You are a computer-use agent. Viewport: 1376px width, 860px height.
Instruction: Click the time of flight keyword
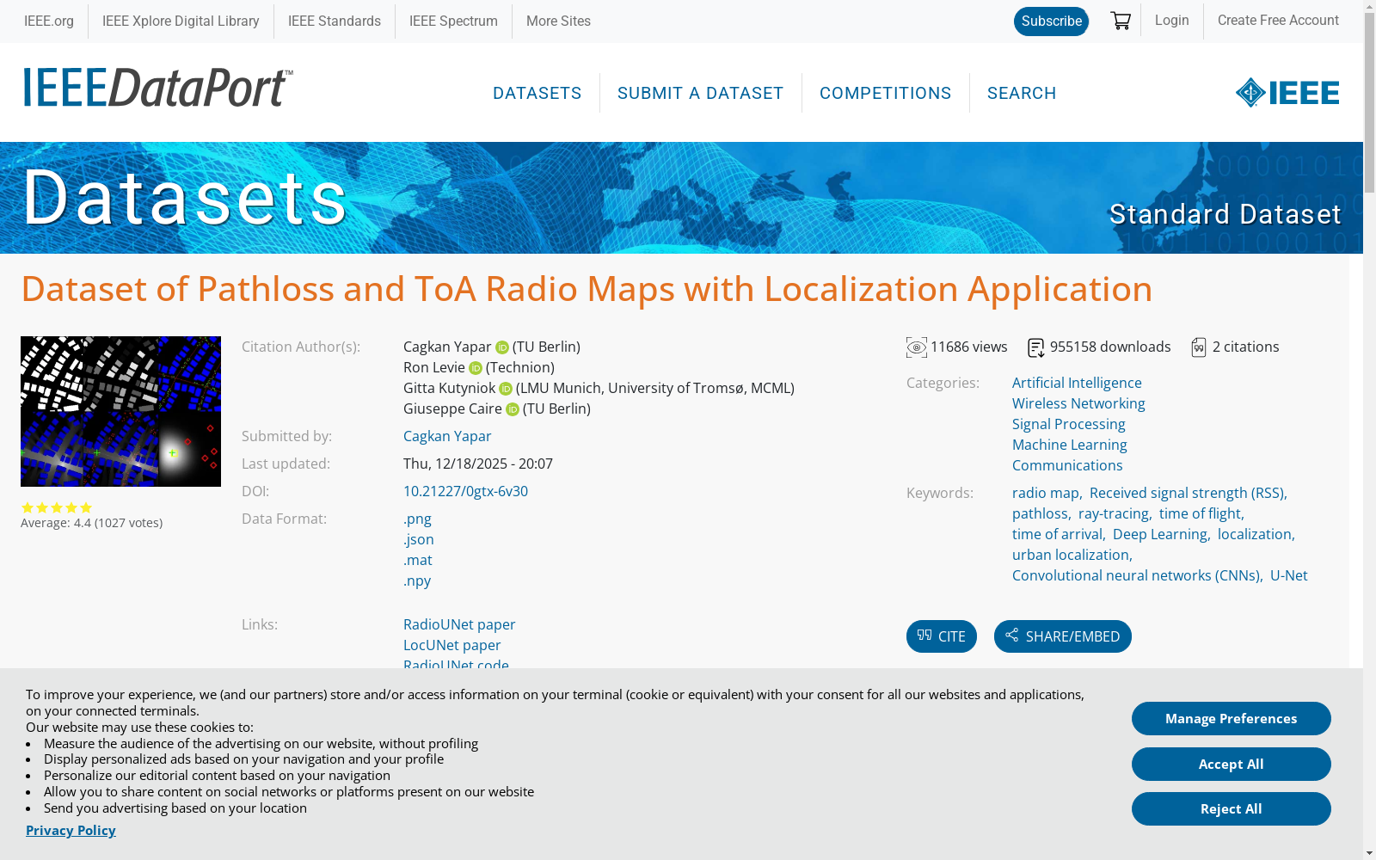[x=1200, y=513]
